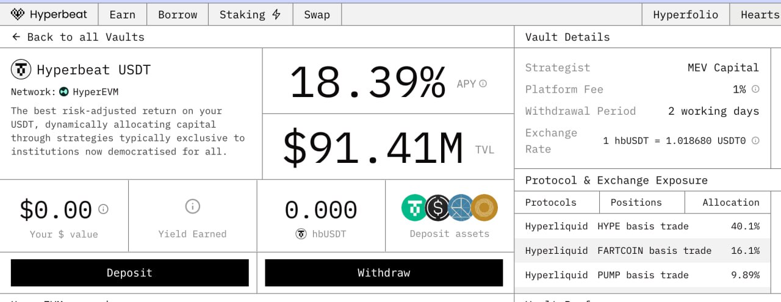Click the 2 working days value
Screen dimensions: 781x302
[x=714, y=111]
